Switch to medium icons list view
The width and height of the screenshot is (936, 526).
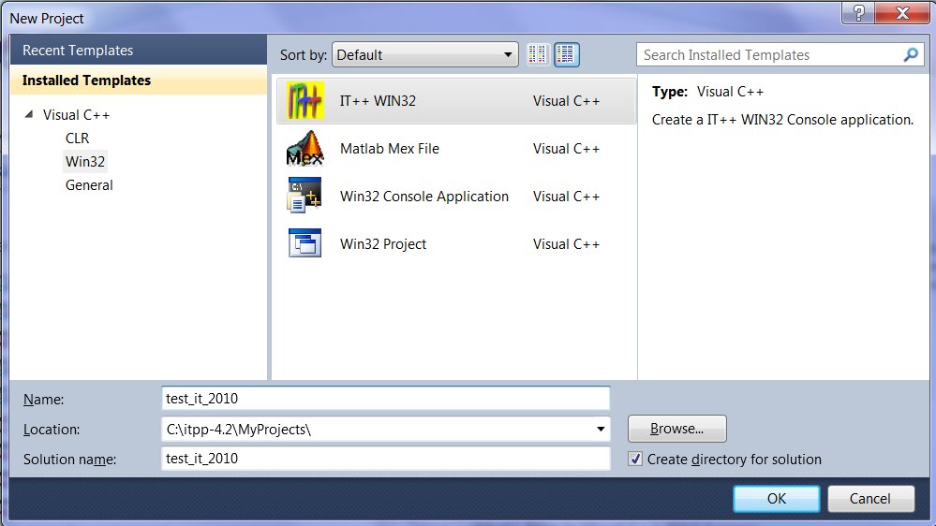(566, 55)
